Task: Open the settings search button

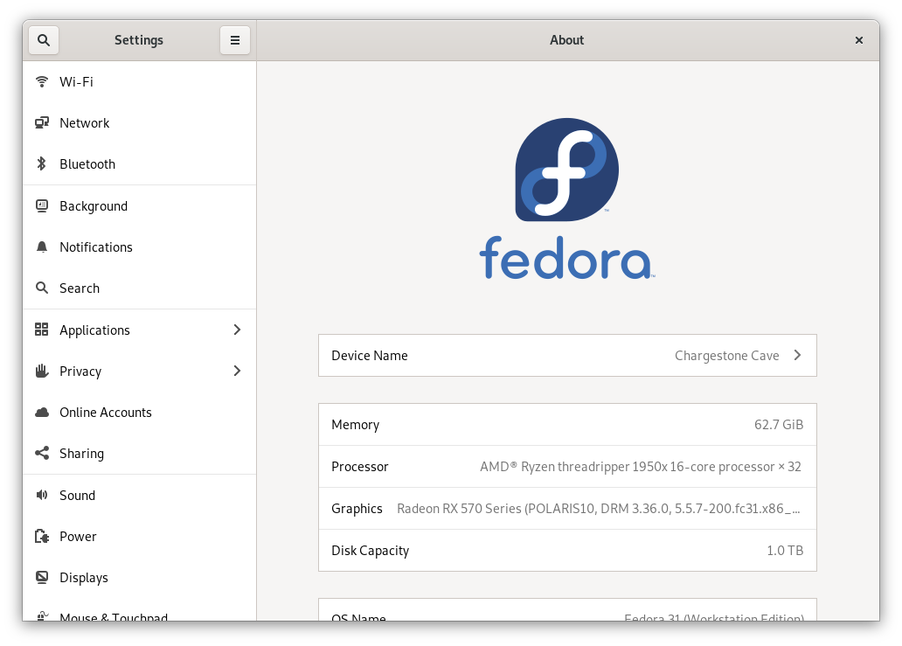Action: point(44,40)
